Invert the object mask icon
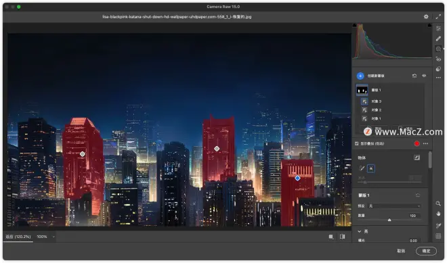The height and width of the screenshot is (263, 447). pyautogui.click(x=417, y=158)
